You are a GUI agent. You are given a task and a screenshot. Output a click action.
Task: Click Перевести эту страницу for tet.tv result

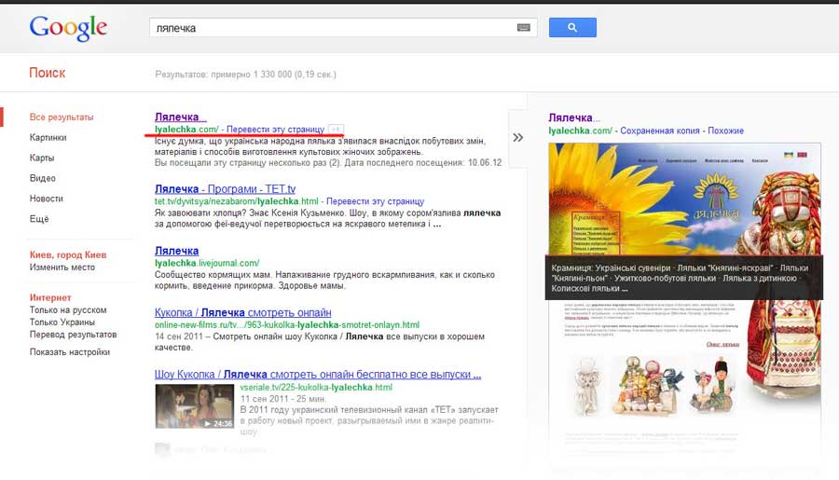[x=375, y=201]
